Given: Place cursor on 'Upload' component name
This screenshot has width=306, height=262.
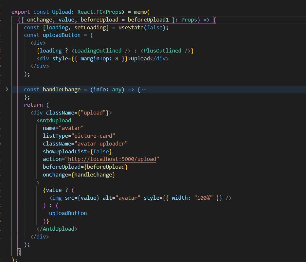Looking at the screenshot, I should 62,12.
